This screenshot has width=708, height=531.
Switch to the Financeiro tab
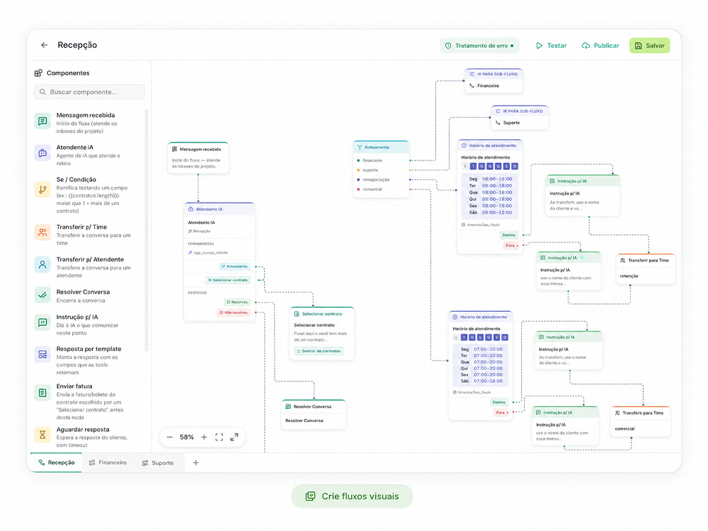coord(108,462)
